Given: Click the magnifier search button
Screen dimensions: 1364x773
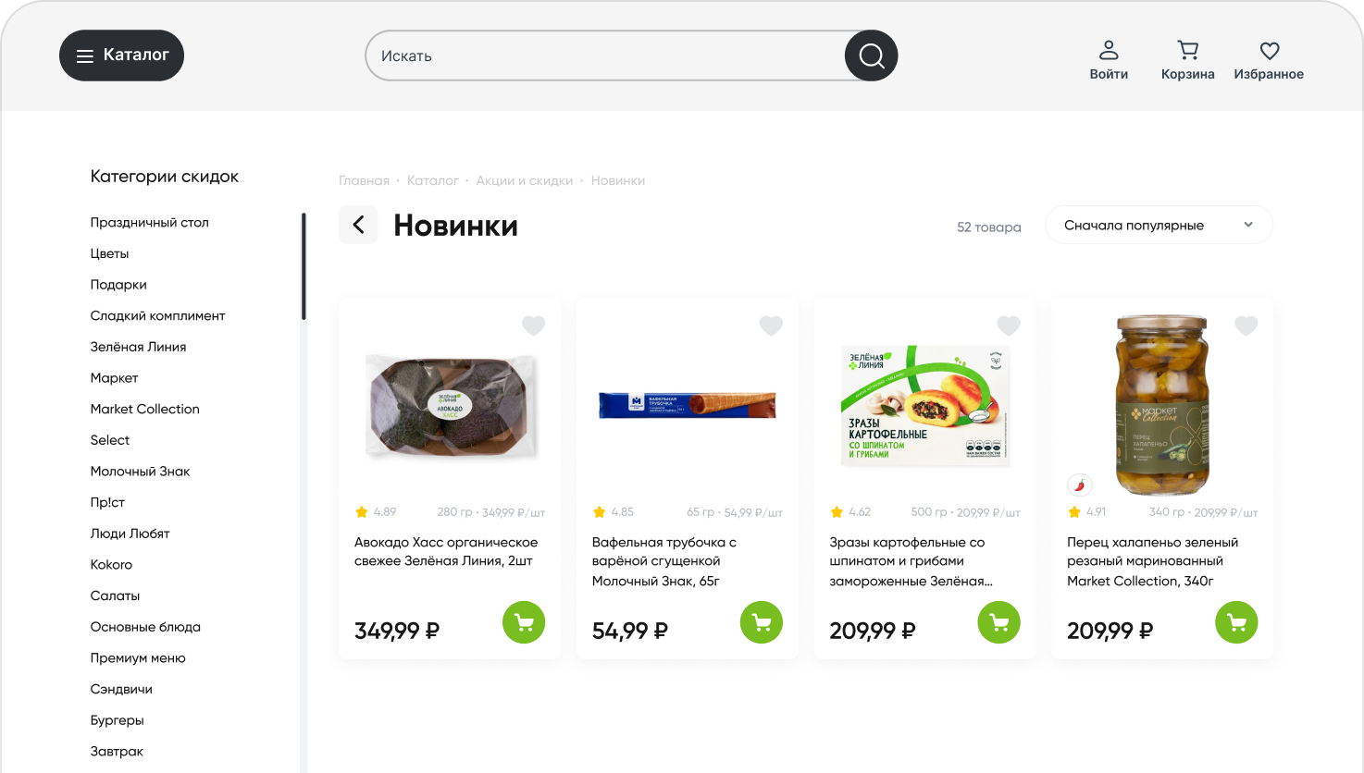Looking at the screenshot, I should 871,56.
